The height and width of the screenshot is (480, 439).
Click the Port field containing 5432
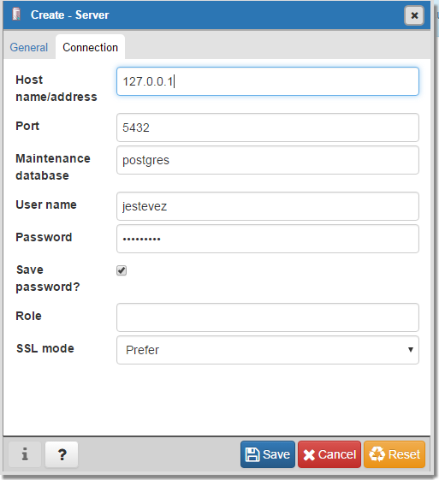268,127
